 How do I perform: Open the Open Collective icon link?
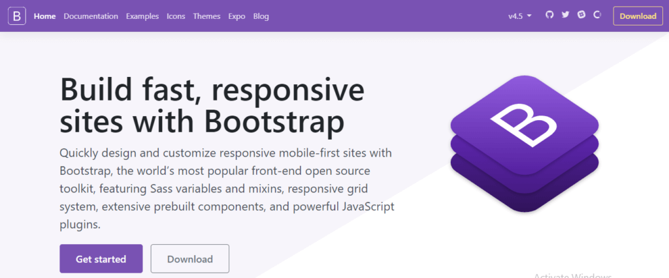[597, 15]
